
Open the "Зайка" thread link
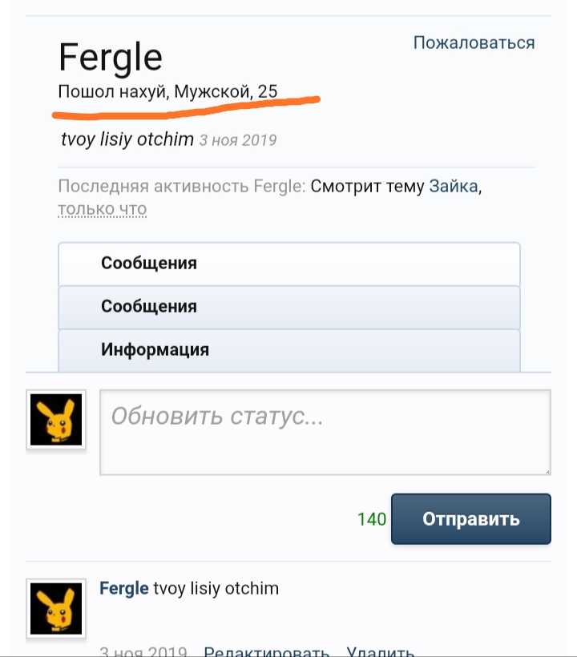pos(455,187)
